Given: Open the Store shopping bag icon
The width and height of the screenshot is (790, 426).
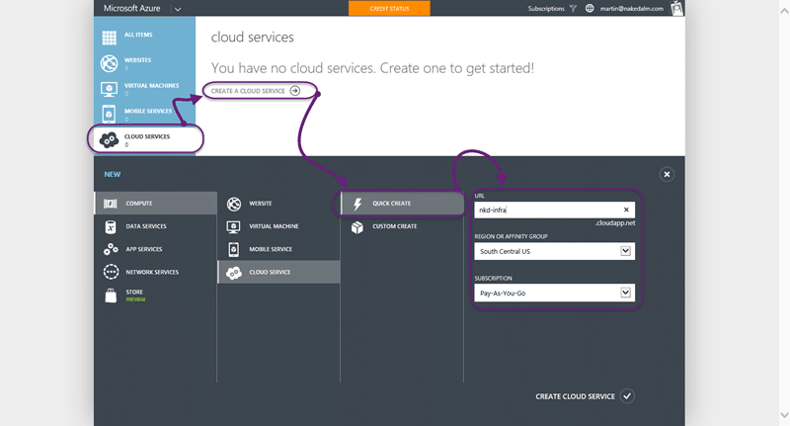Looking at the screenshot, I should tap(111, 296).
